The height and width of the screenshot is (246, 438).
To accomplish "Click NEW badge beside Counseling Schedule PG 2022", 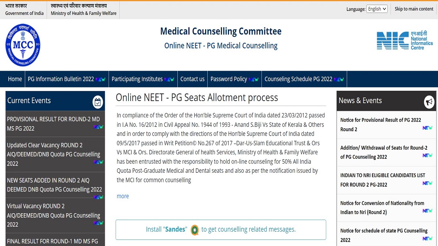I will pos(339,79).
